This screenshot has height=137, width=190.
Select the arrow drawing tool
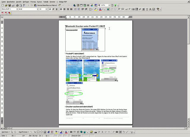pos(35,132)
